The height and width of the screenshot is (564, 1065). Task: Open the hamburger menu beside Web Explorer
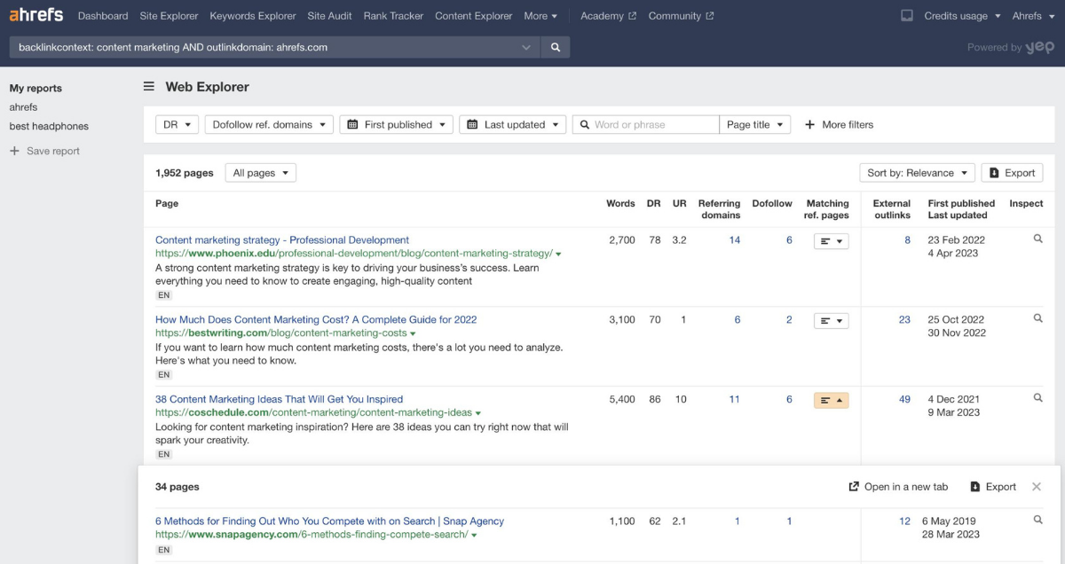point(149,87)
